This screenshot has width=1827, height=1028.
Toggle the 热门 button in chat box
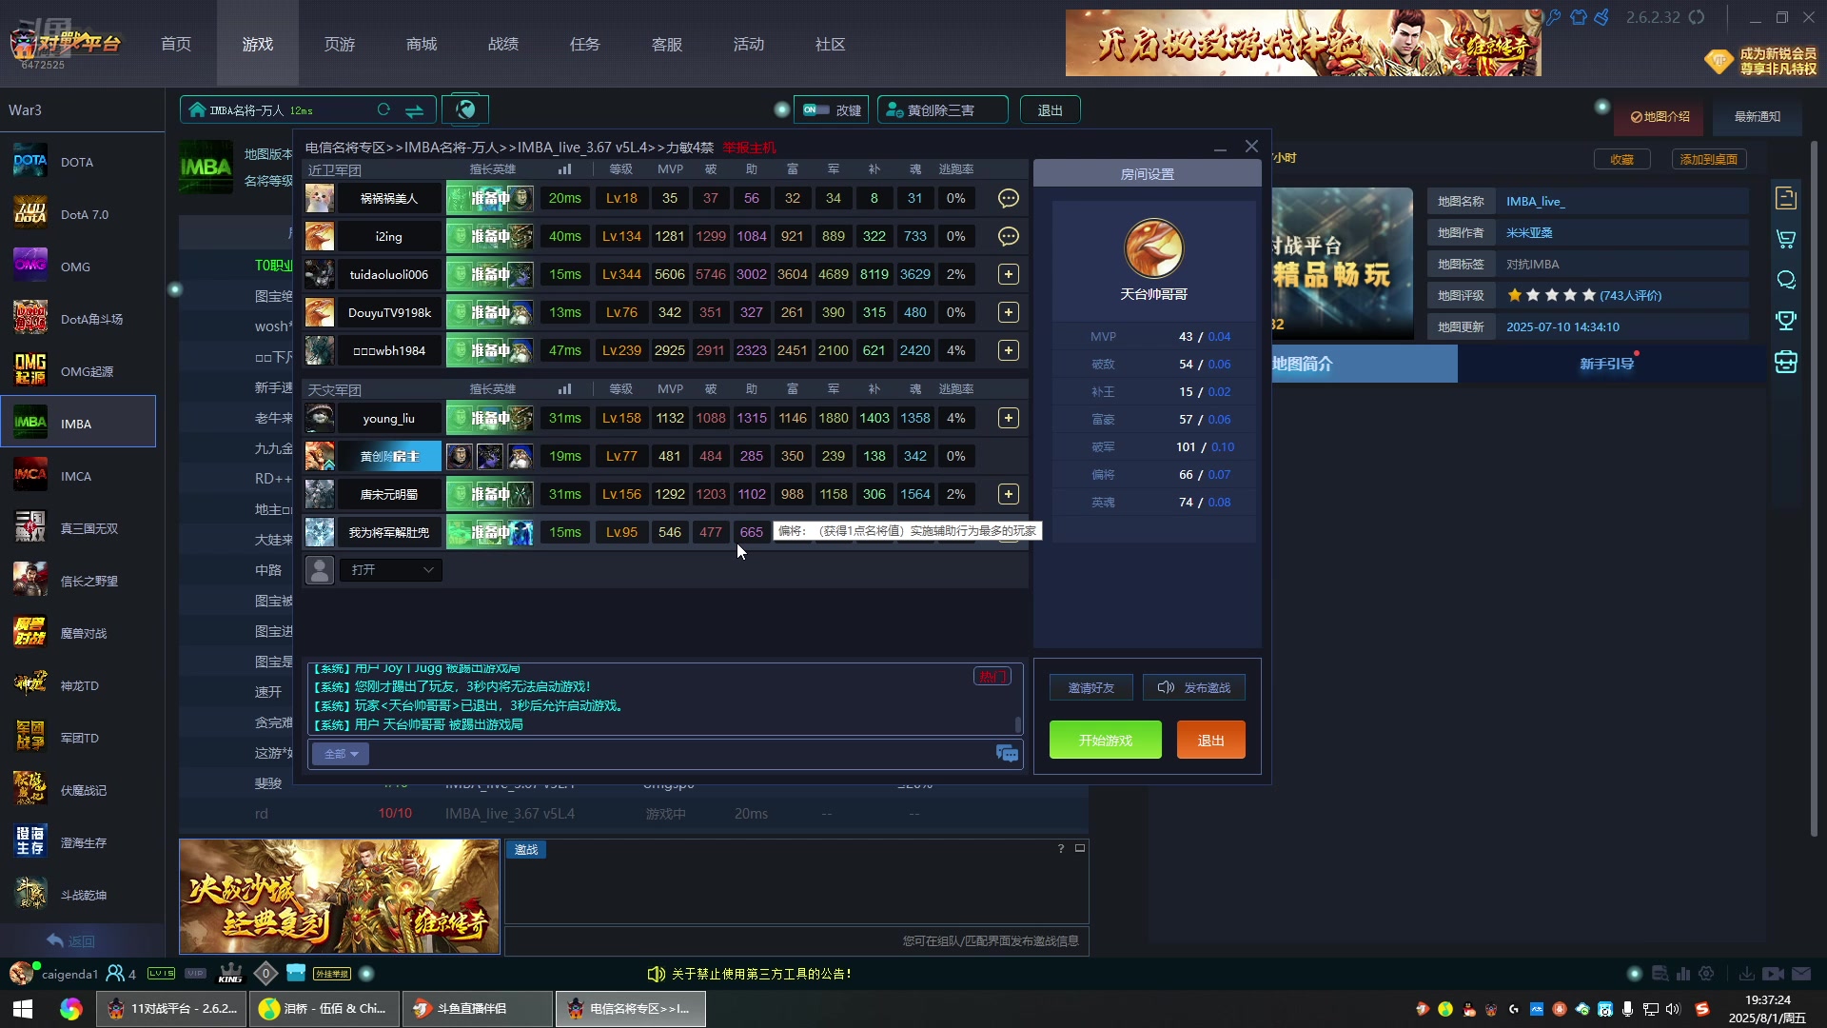(x=992, y=676)
